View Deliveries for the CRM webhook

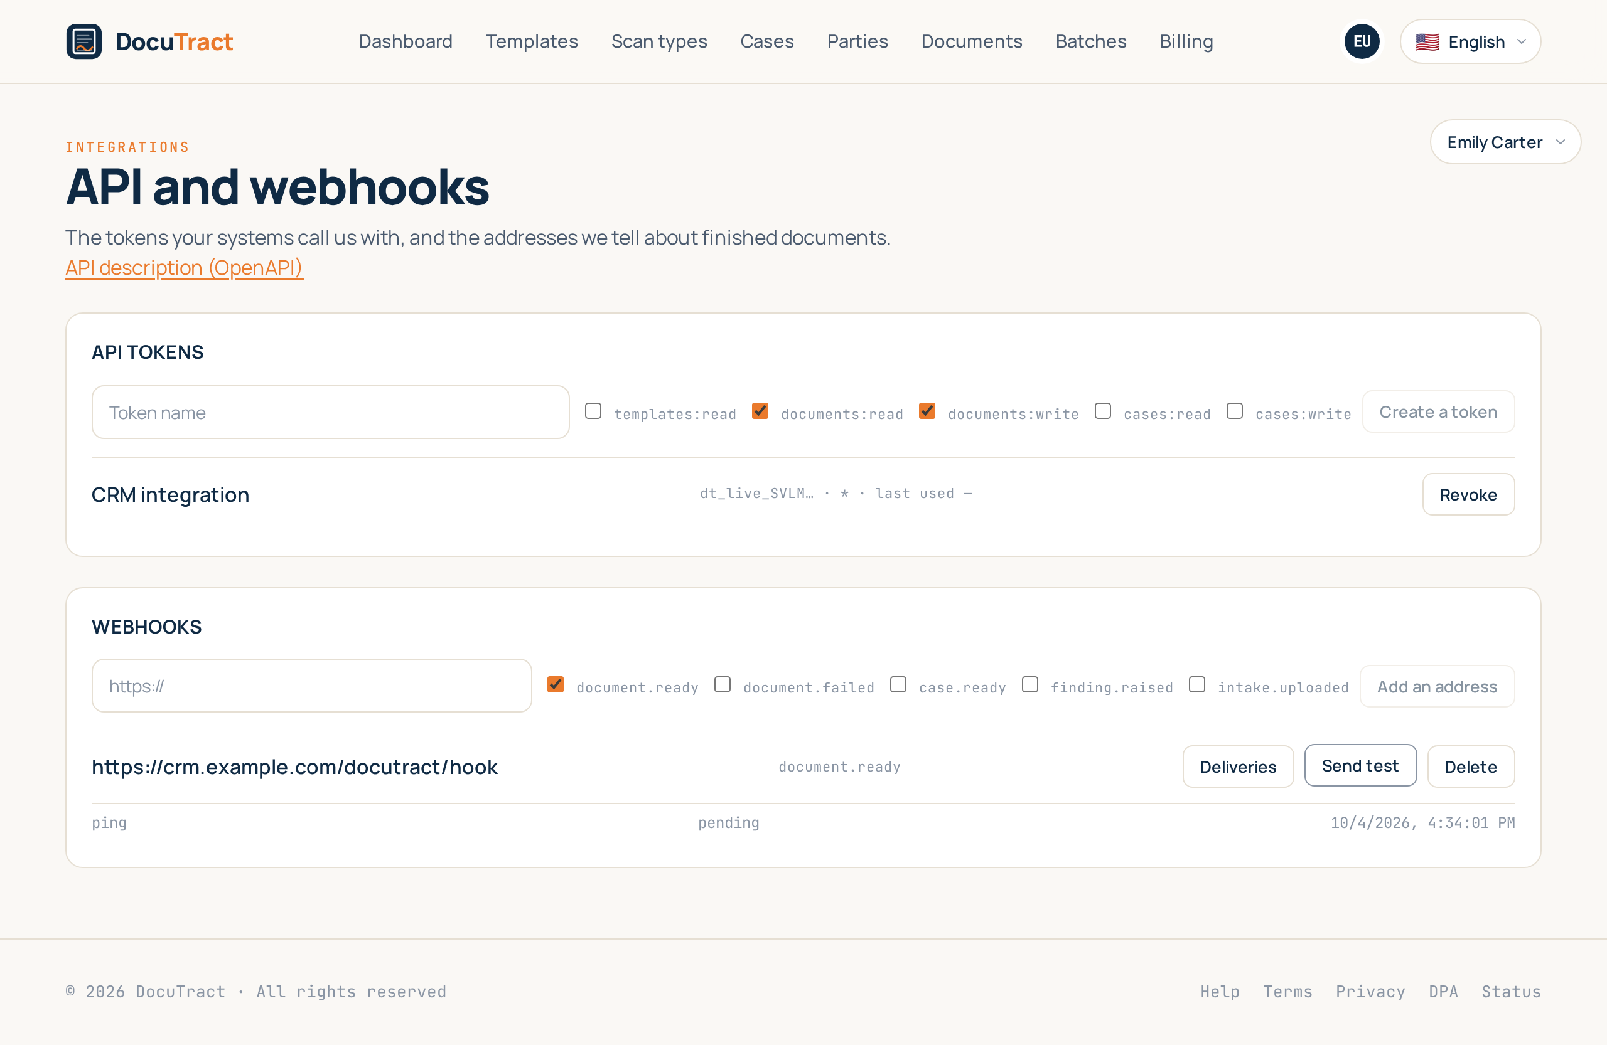pyautogui.click(x=1238, y=767)
